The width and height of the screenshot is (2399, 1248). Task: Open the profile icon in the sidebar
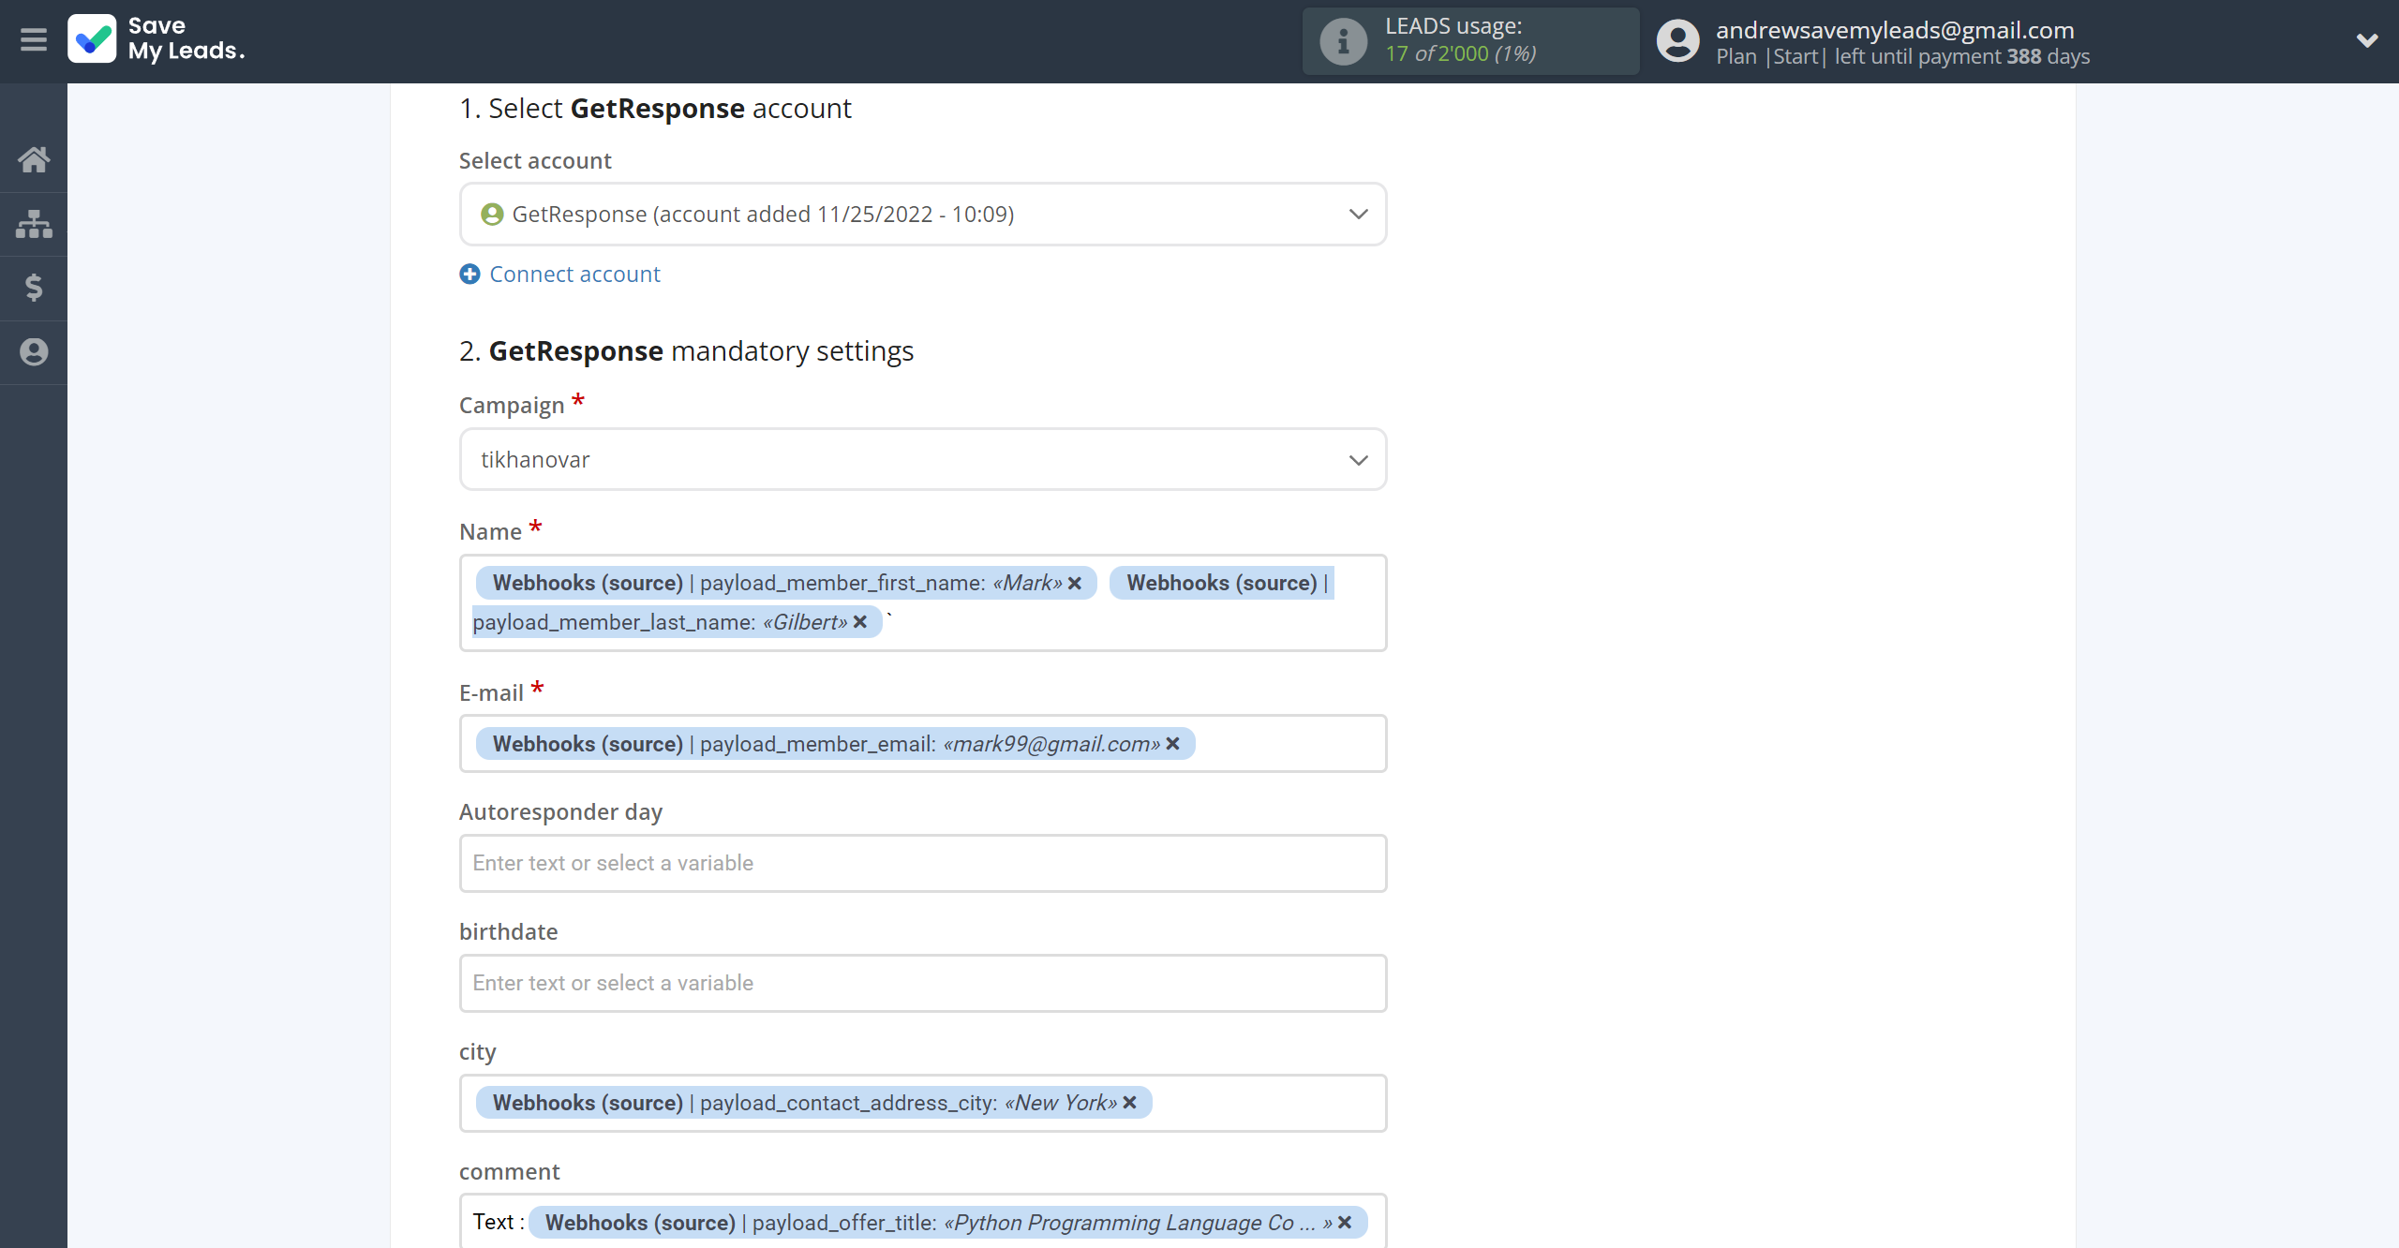(x=34, y=352)
